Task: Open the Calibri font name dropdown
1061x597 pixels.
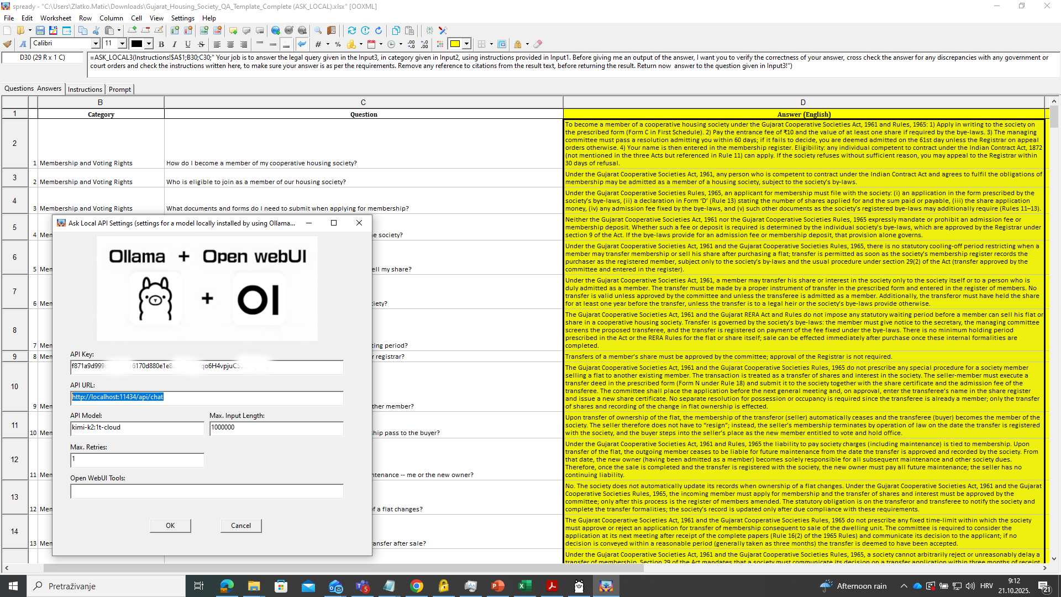Action: point(96,44)
